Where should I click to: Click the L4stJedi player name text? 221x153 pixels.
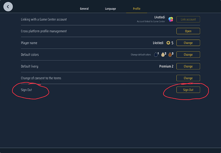tap(158, 43)
